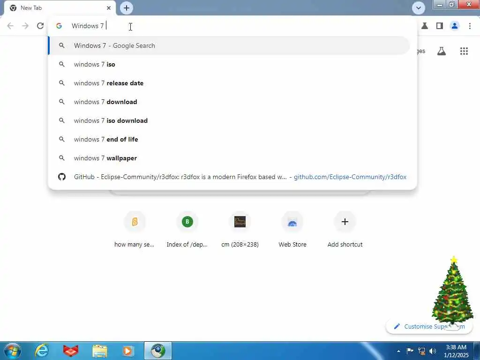Screen dimensions: 480x360
Task: Choose 'windows 7 release date' suggestion
Action: click(x=229, y=83)
